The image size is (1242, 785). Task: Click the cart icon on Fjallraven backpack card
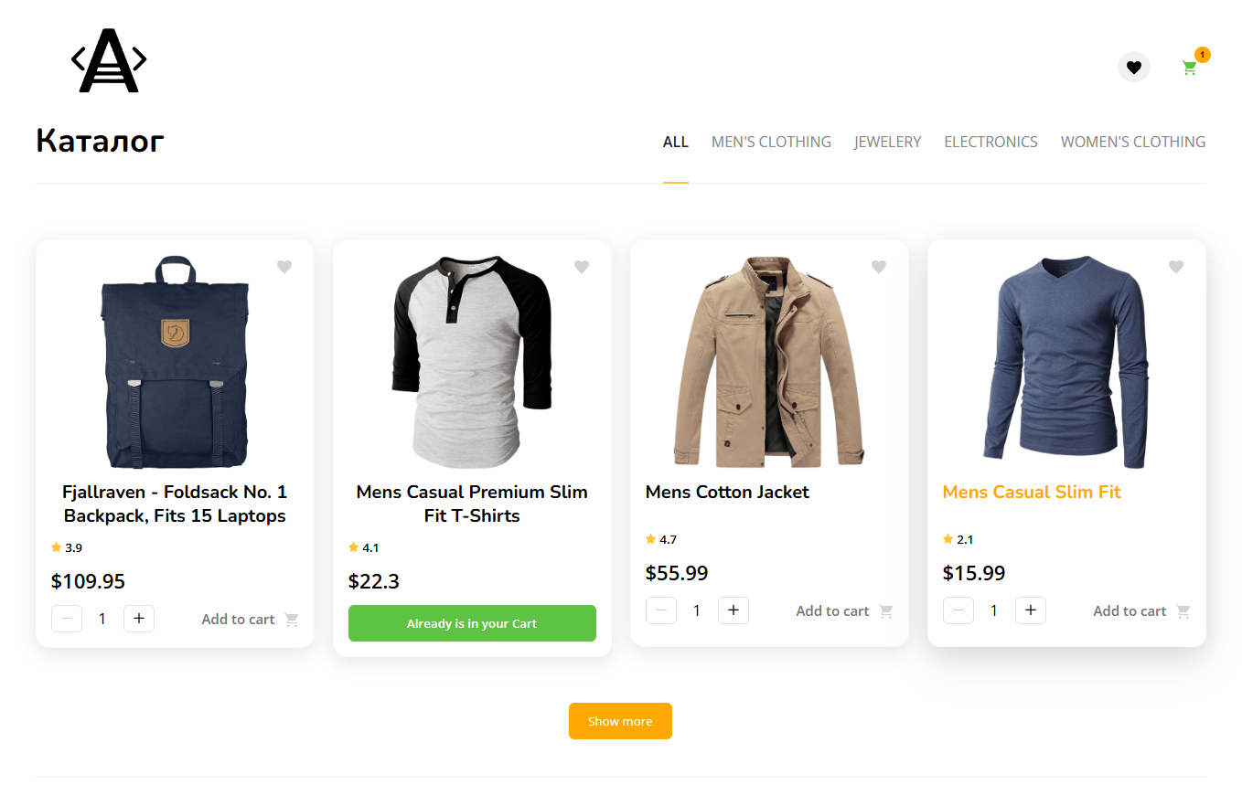[292, 620]
